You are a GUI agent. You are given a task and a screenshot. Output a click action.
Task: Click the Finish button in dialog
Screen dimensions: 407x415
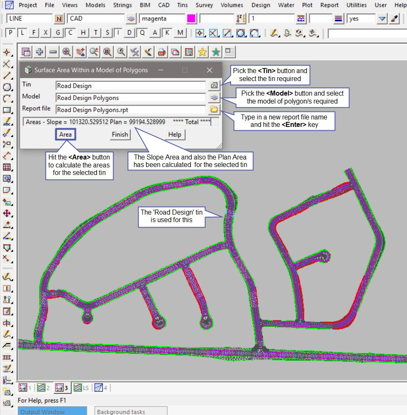[120, 134]
